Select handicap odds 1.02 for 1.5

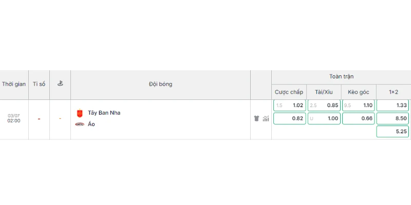tap(289, 106)
